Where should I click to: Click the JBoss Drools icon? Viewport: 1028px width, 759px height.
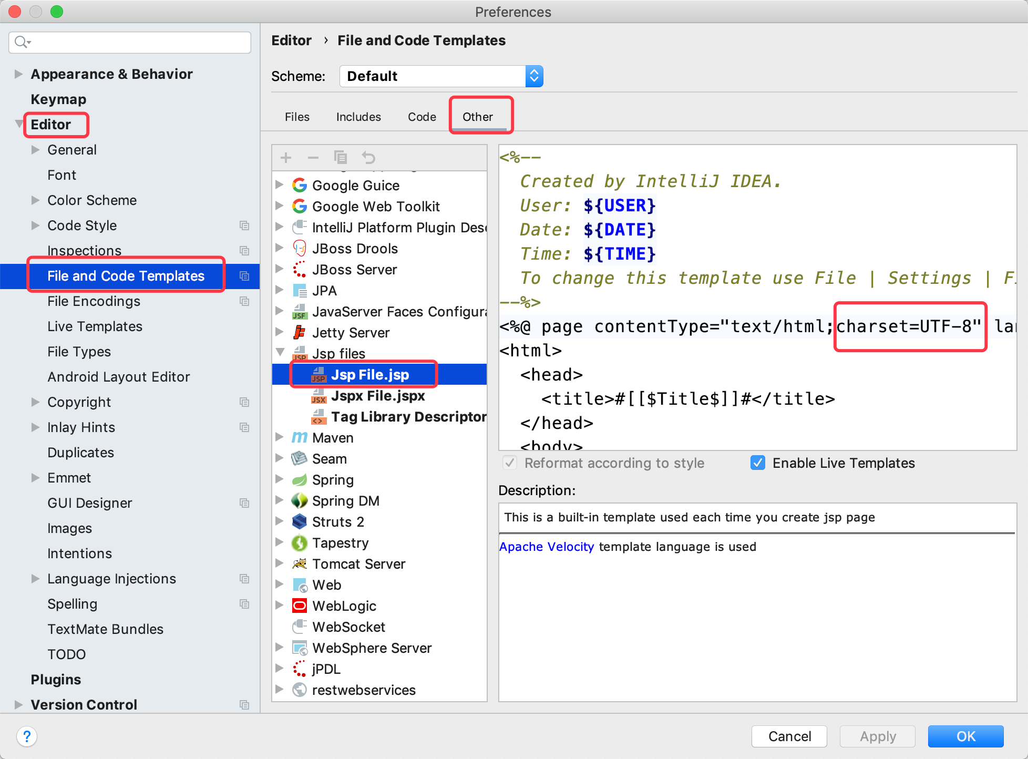(300, 248)
